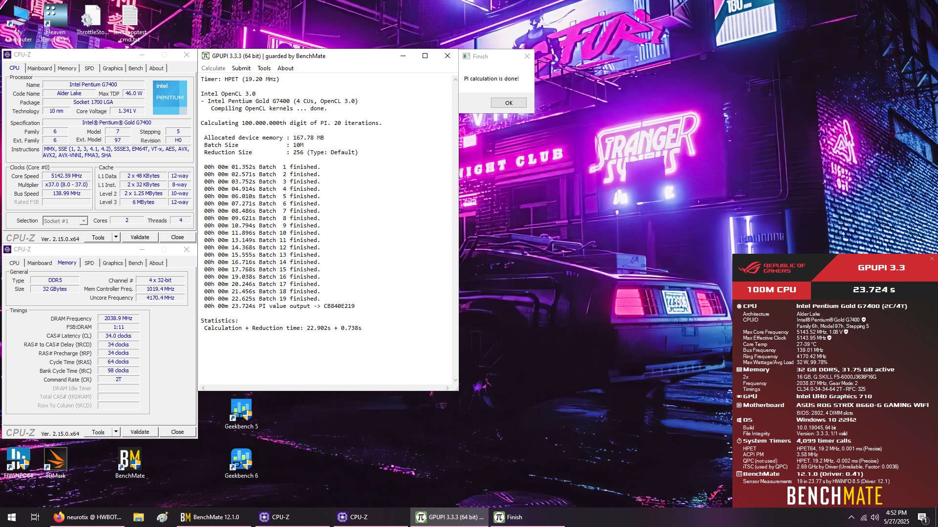Open notification center icon
The height and width of the screenshot is (527, 938).
point(923,517)
